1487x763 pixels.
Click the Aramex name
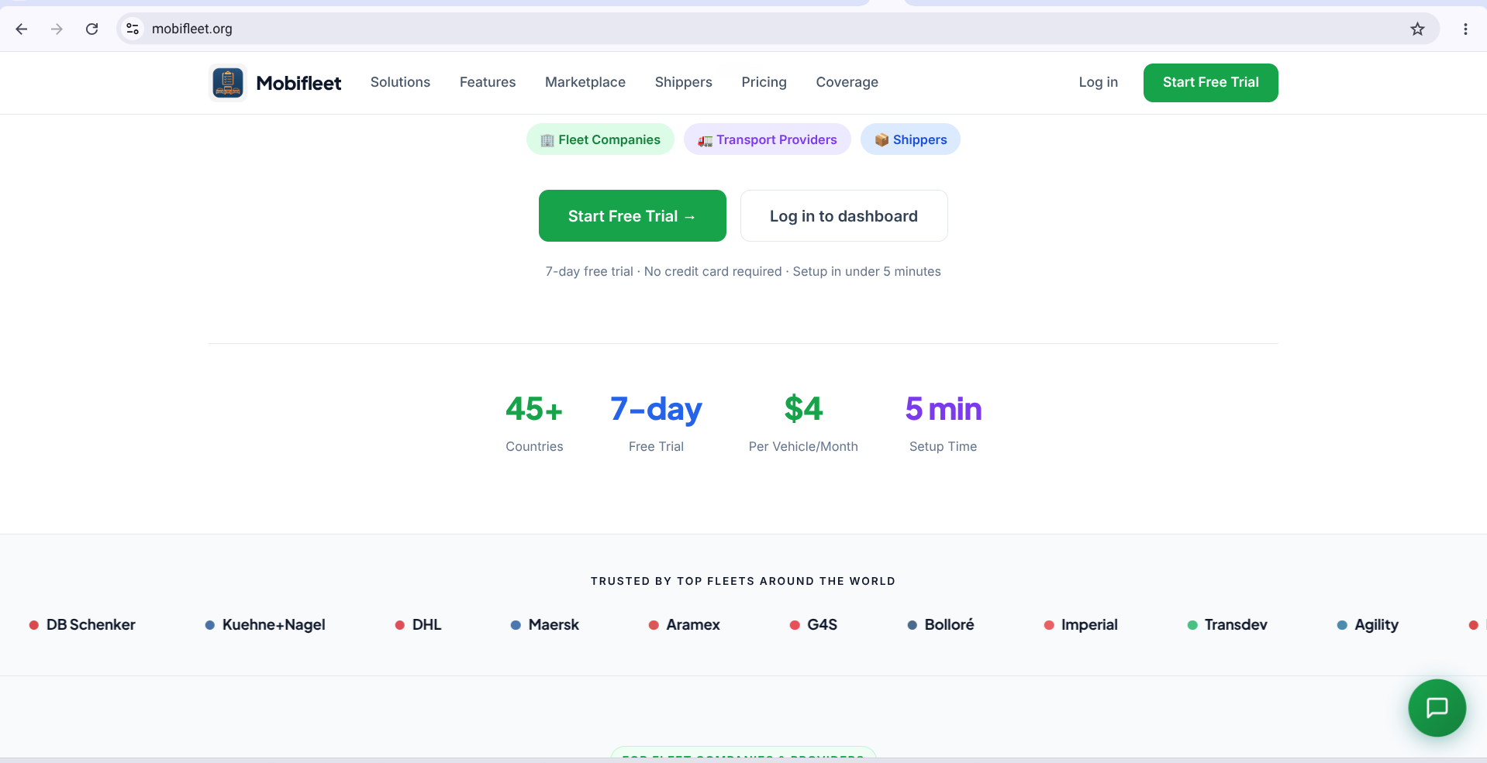coord(693,624)
